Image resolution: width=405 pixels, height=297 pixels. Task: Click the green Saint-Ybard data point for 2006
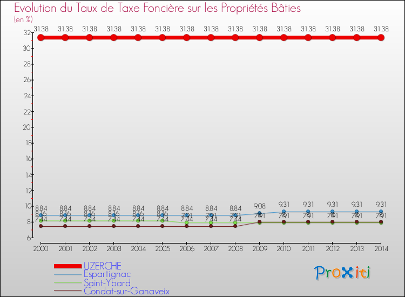click(187, 222)
